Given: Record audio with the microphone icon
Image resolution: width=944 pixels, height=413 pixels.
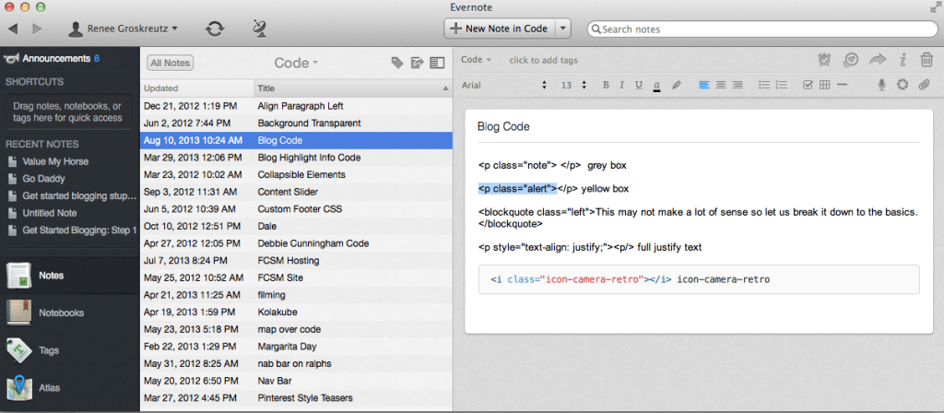Looking at the screenshot, I should (x=881, y=85).
